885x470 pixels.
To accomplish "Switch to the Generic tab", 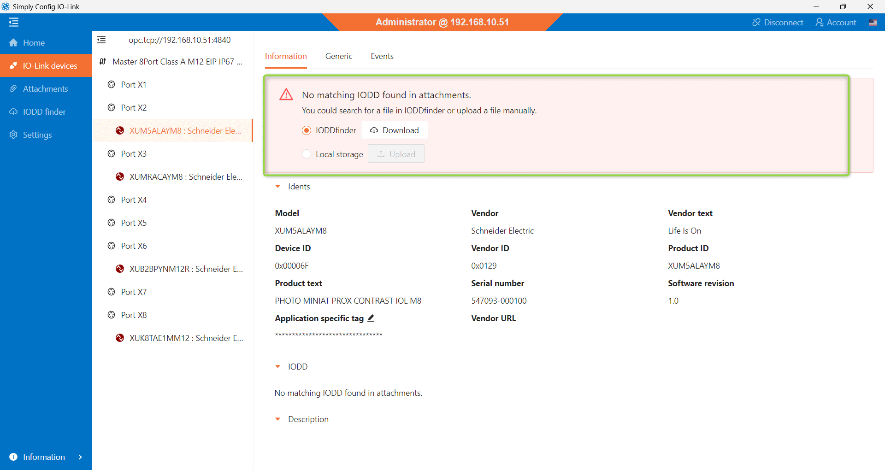I will (338, 56).
